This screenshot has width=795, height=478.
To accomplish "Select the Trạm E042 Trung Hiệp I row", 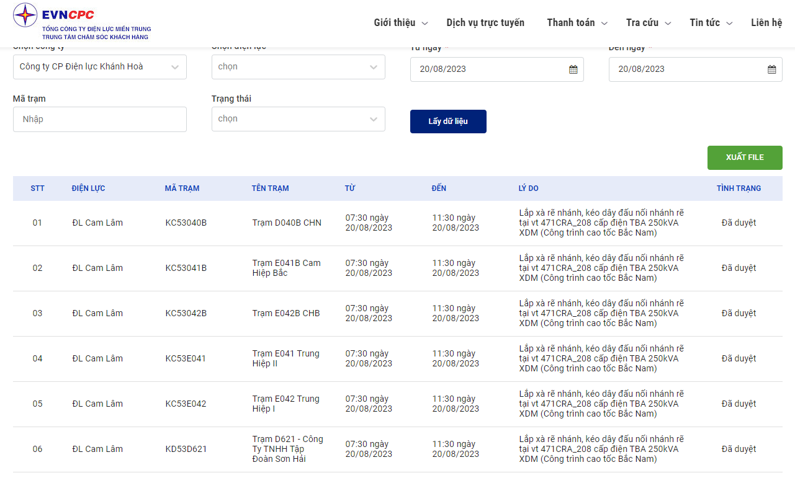I will tap(285, 404).
